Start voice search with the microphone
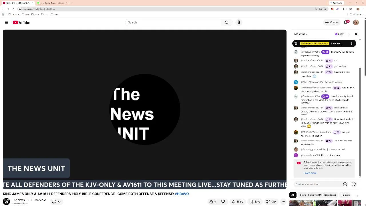The height and width of the screenshot is (206, 366). click(239, 22)
